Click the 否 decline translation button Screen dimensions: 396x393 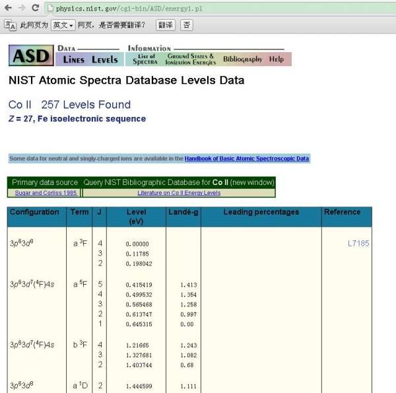click(187, 25)
